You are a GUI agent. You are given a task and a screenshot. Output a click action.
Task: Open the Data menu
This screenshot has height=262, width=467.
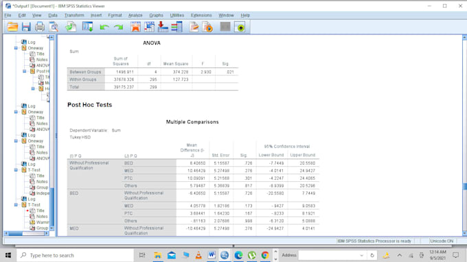[53, 15]
